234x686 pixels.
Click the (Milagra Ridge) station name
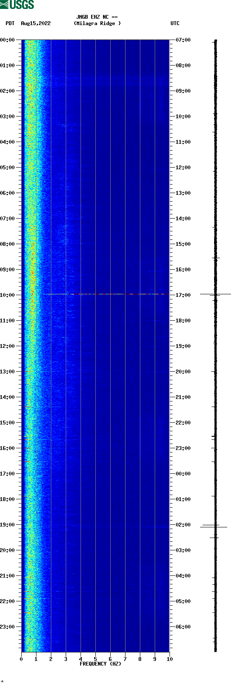pyautogui.click(x=97, y=23)
